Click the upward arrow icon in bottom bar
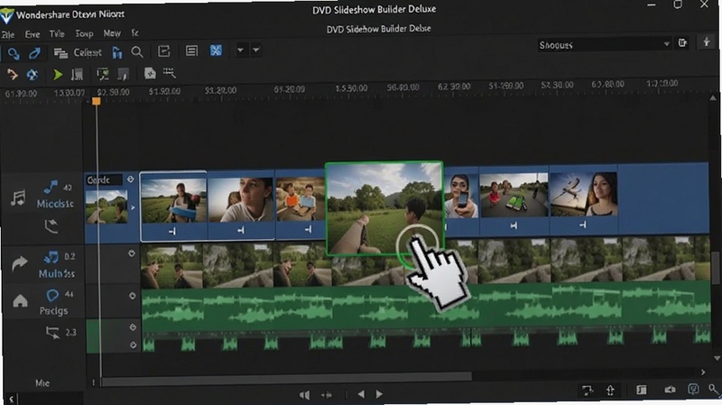 click(610, 391)
